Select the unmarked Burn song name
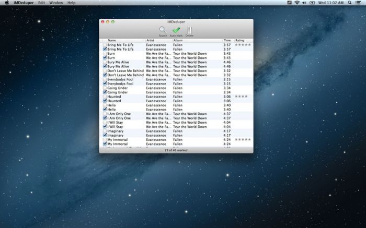This screenshot has width=366, height=228. click(x=111, y=53)
